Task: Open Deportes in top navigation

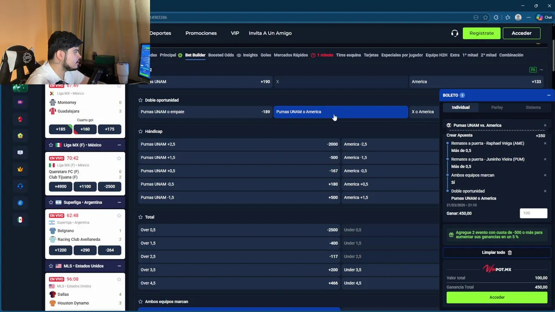Action: [x=160, y=33]
